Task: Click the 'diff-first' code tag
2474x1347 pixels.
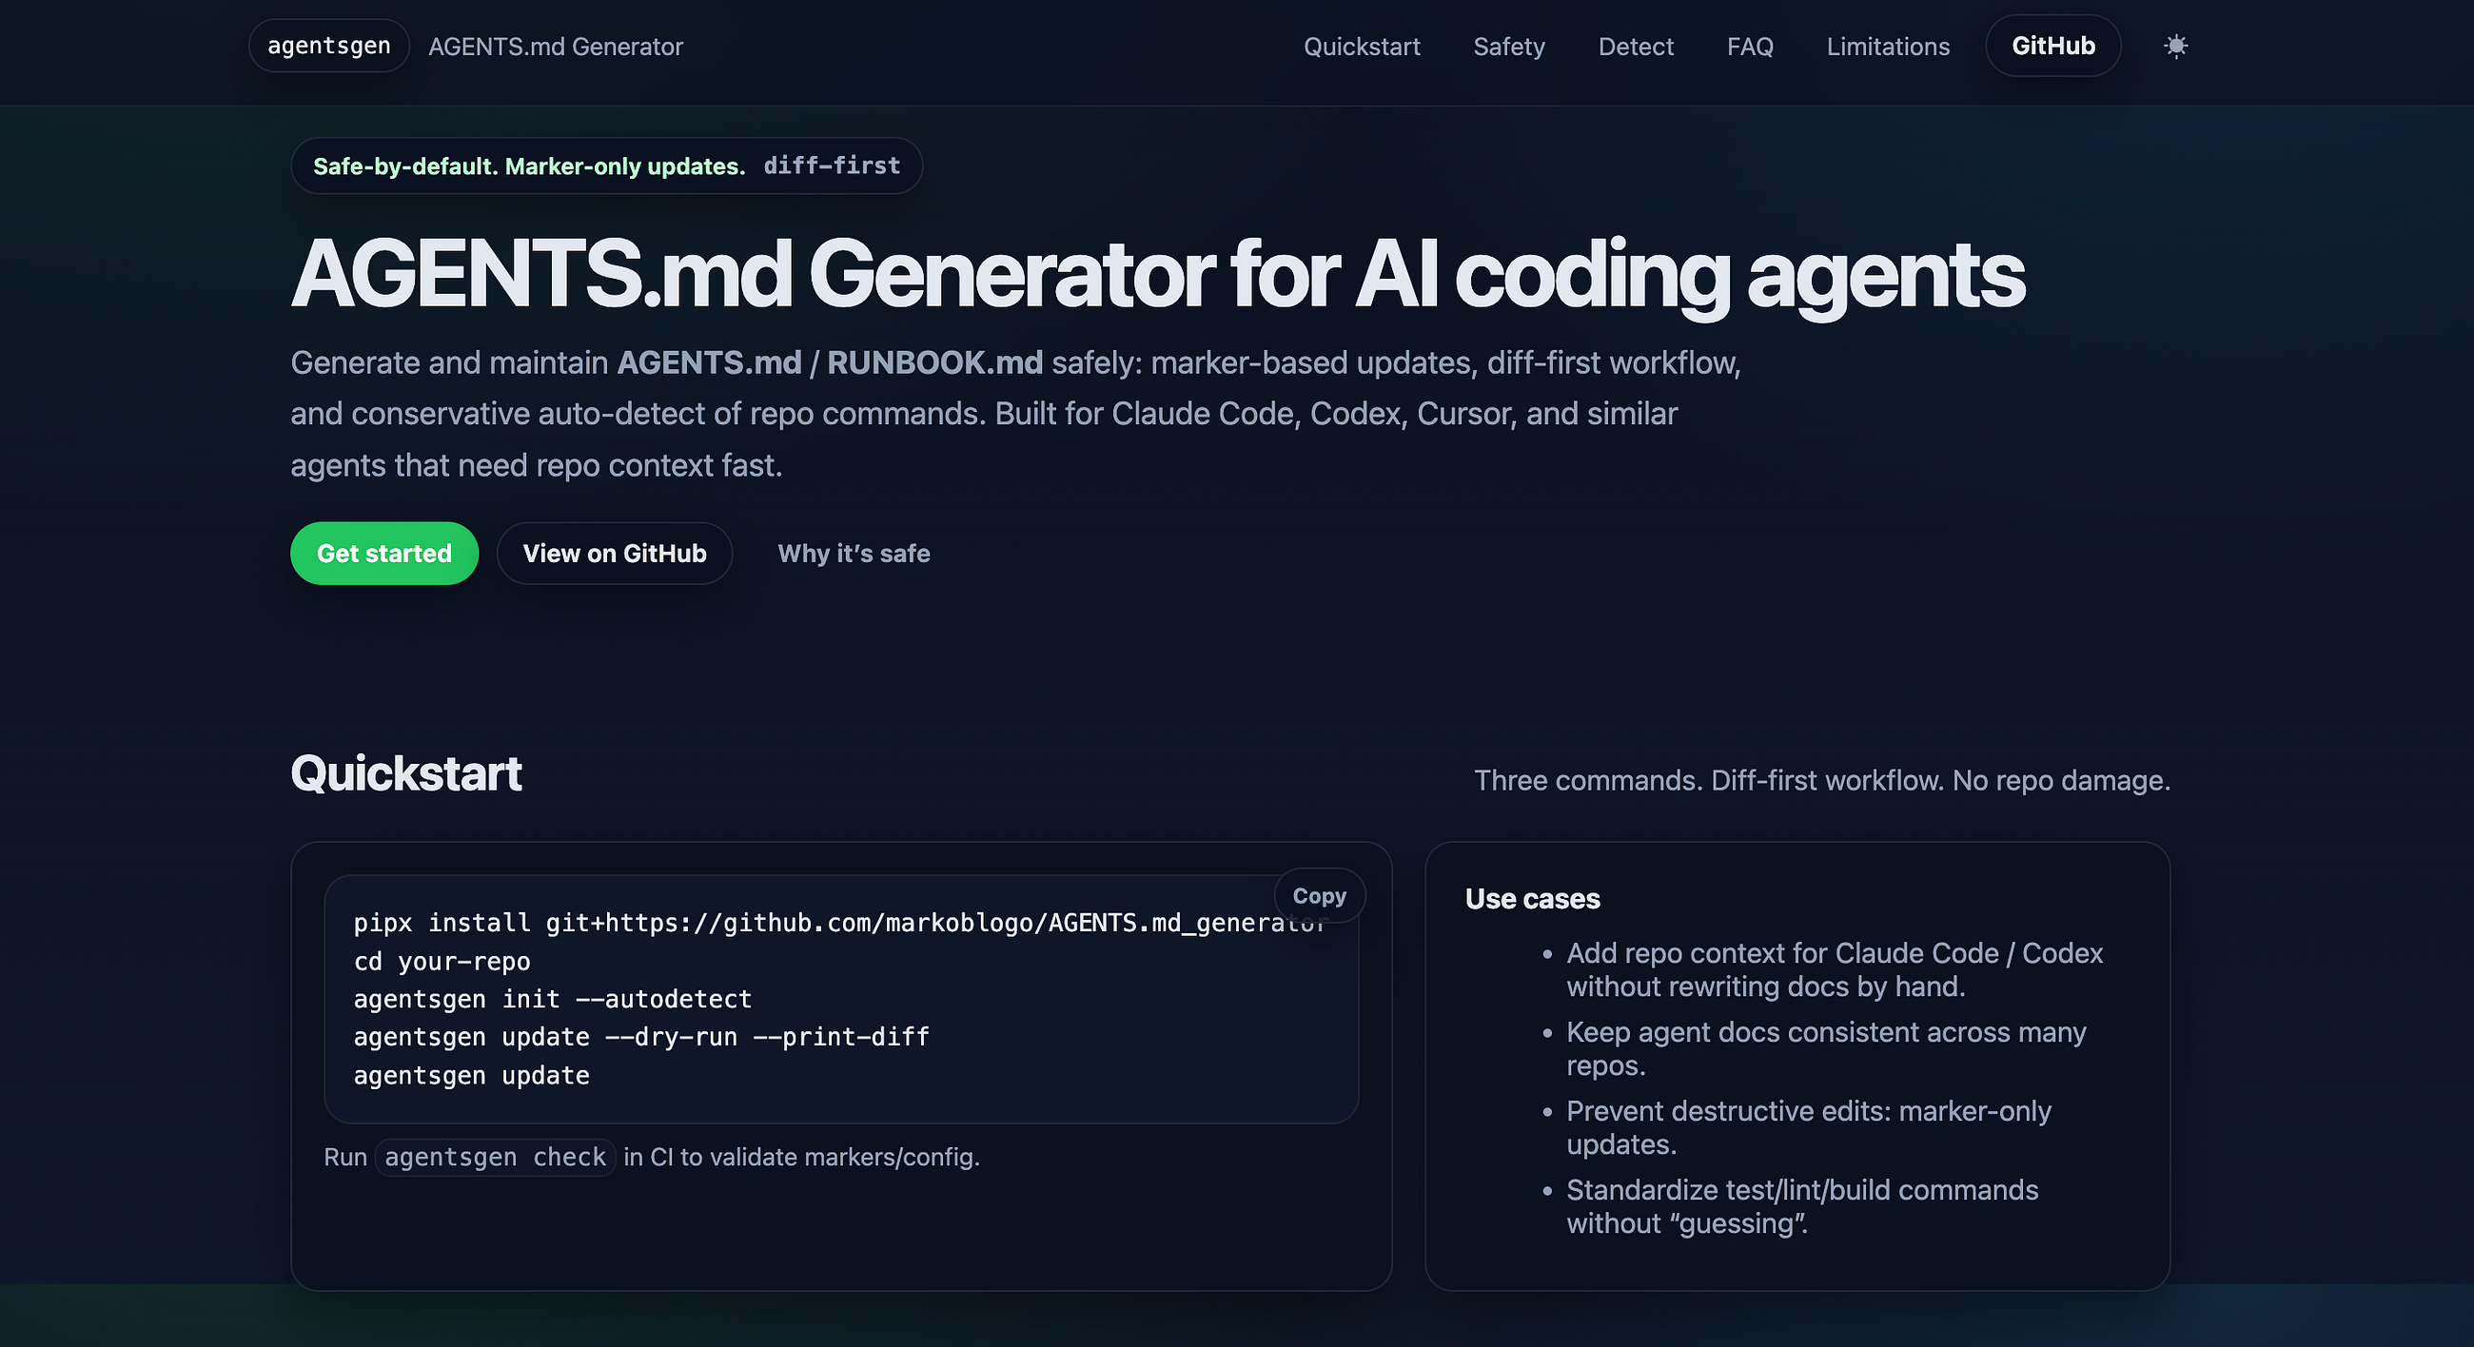Action: (x=832, y=166)
